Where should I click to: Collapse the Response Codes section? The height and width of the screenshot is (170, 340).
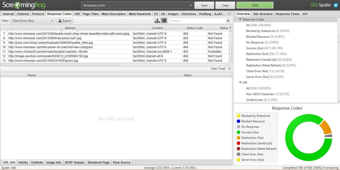(x=240, y=19)
